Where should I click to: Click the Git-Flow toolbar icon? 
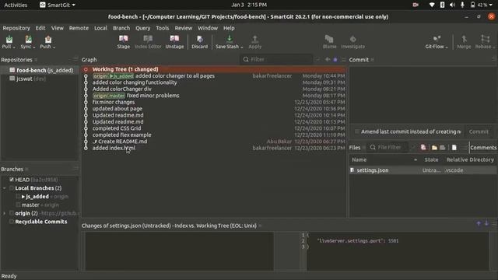(437, 39)
